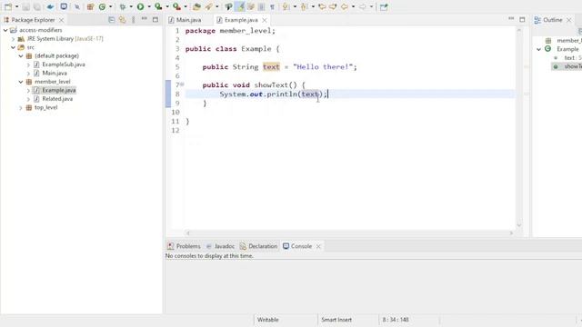582x327 pixels.
Task: Click the Back navigation arrow
Action: tap(344, 6)
